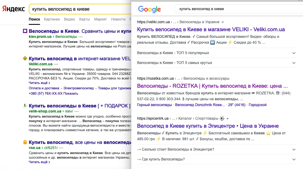Click 'Городской' Rozetka sitelink
This screenshot has width=303, height=169.
point(258,105)
